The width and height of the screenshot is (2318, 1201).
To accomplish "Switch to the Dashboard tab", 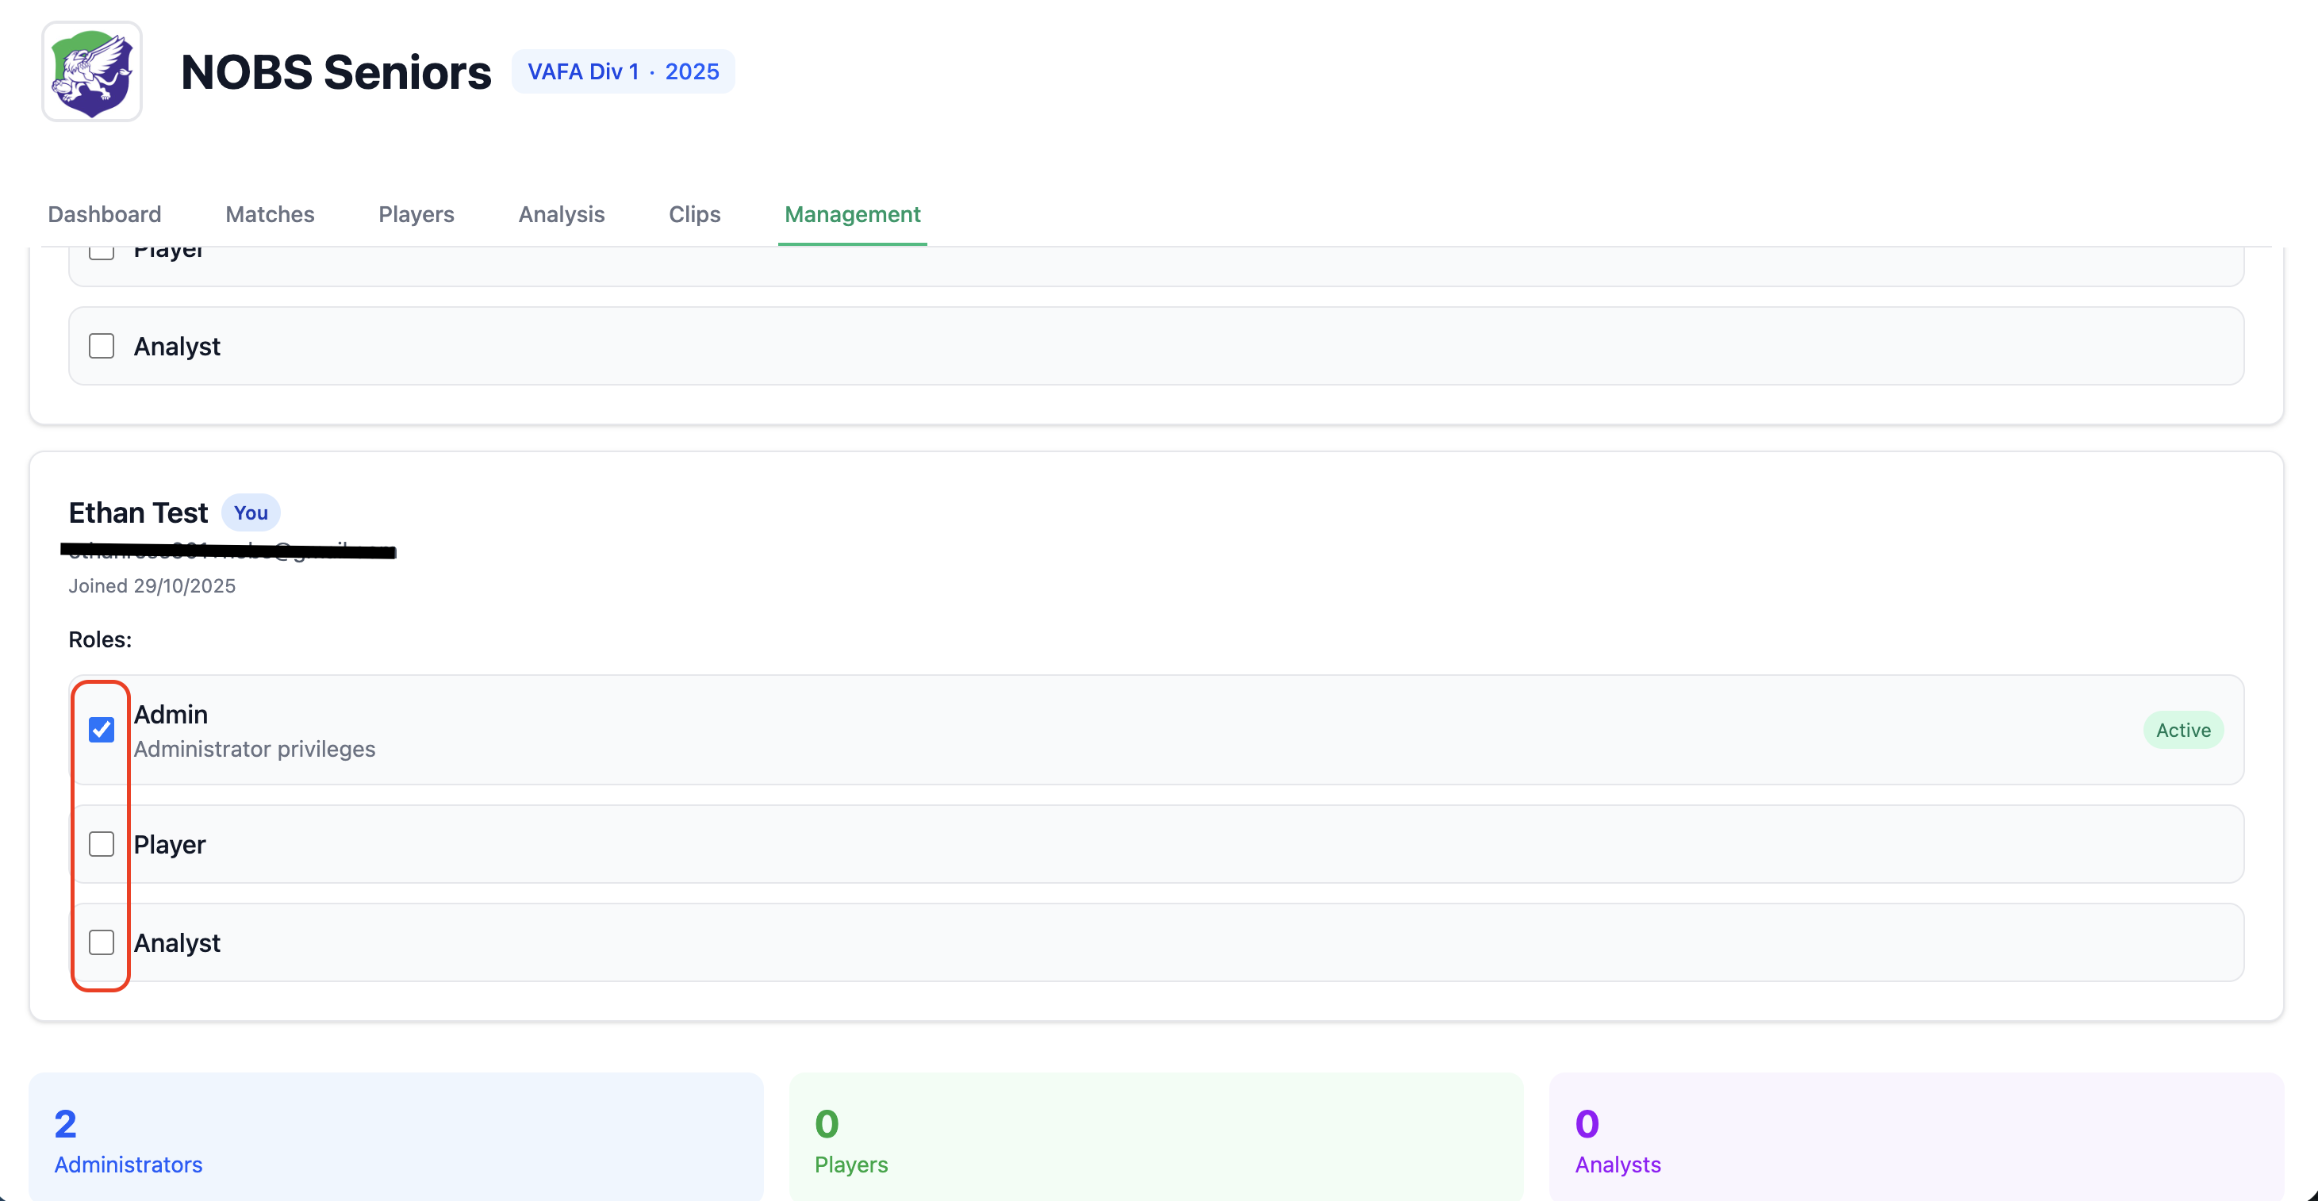I will [103, 214].
